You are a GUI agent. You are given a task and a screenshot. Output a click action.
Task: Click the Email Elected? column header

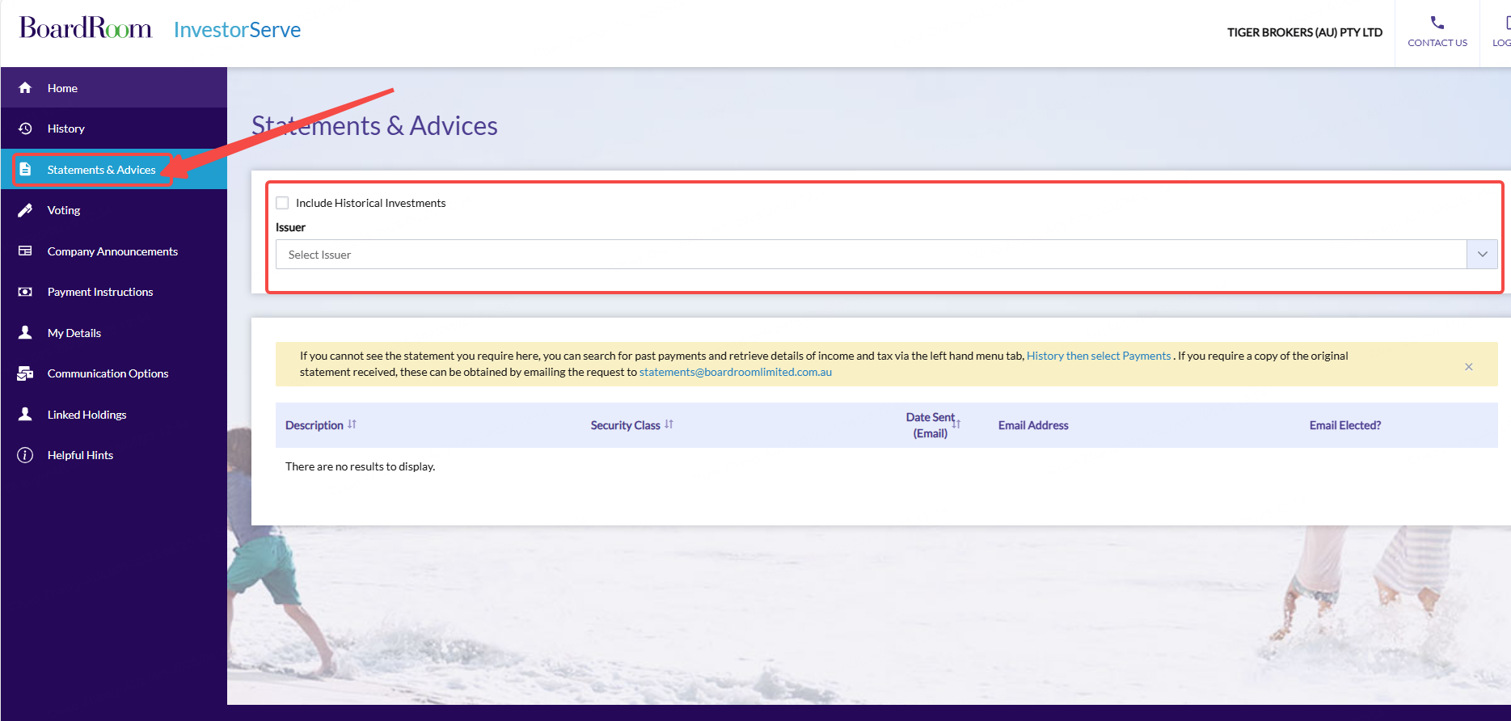click(x=1345, y=425)
